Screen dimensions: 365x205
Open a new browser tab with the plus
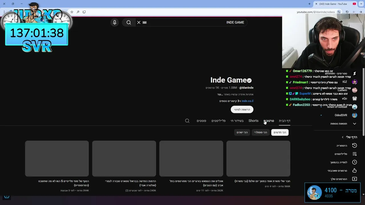click(309, 4)
